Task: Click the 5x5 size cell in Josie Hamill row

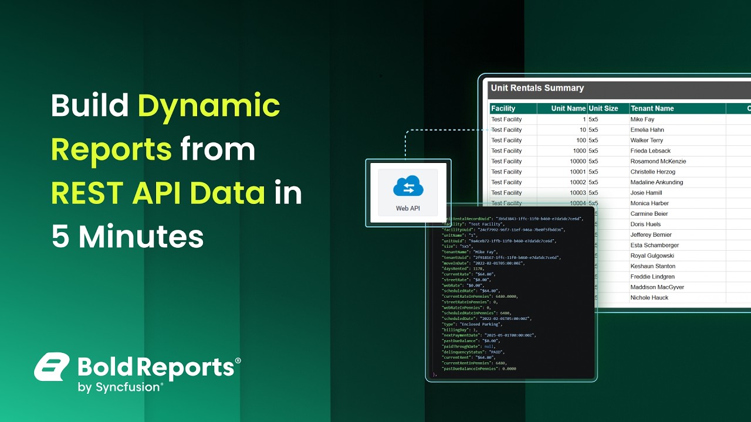Action: (x=593, y=193)
